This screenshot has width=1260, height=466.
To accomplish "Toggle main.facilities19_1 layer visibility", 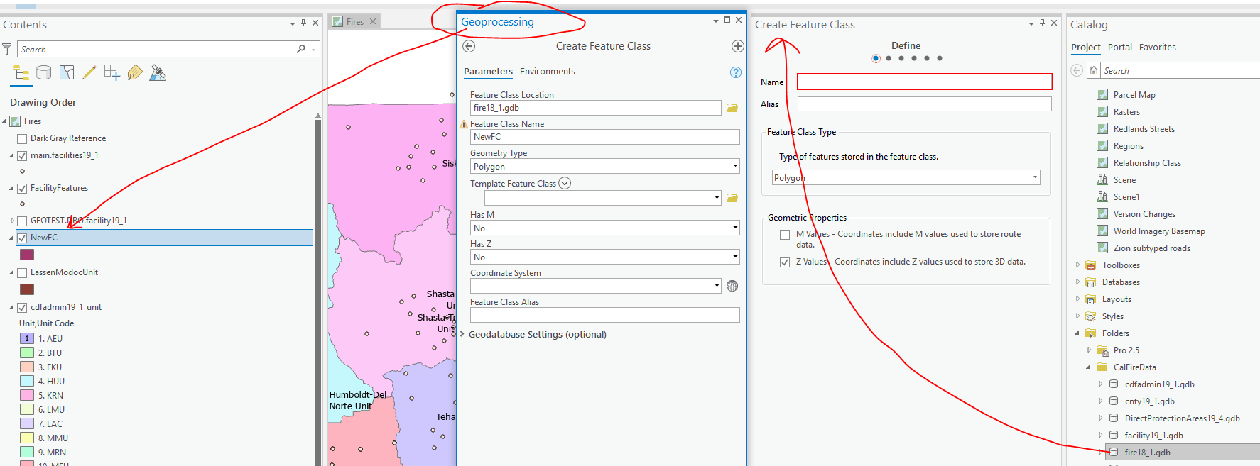I will point(22,156).
